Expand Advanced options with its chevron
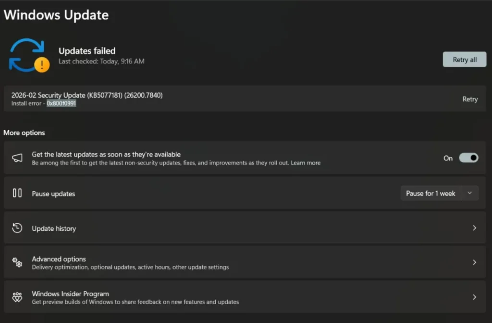Viewport: 492px width, 323px height. tap(474, 262)
